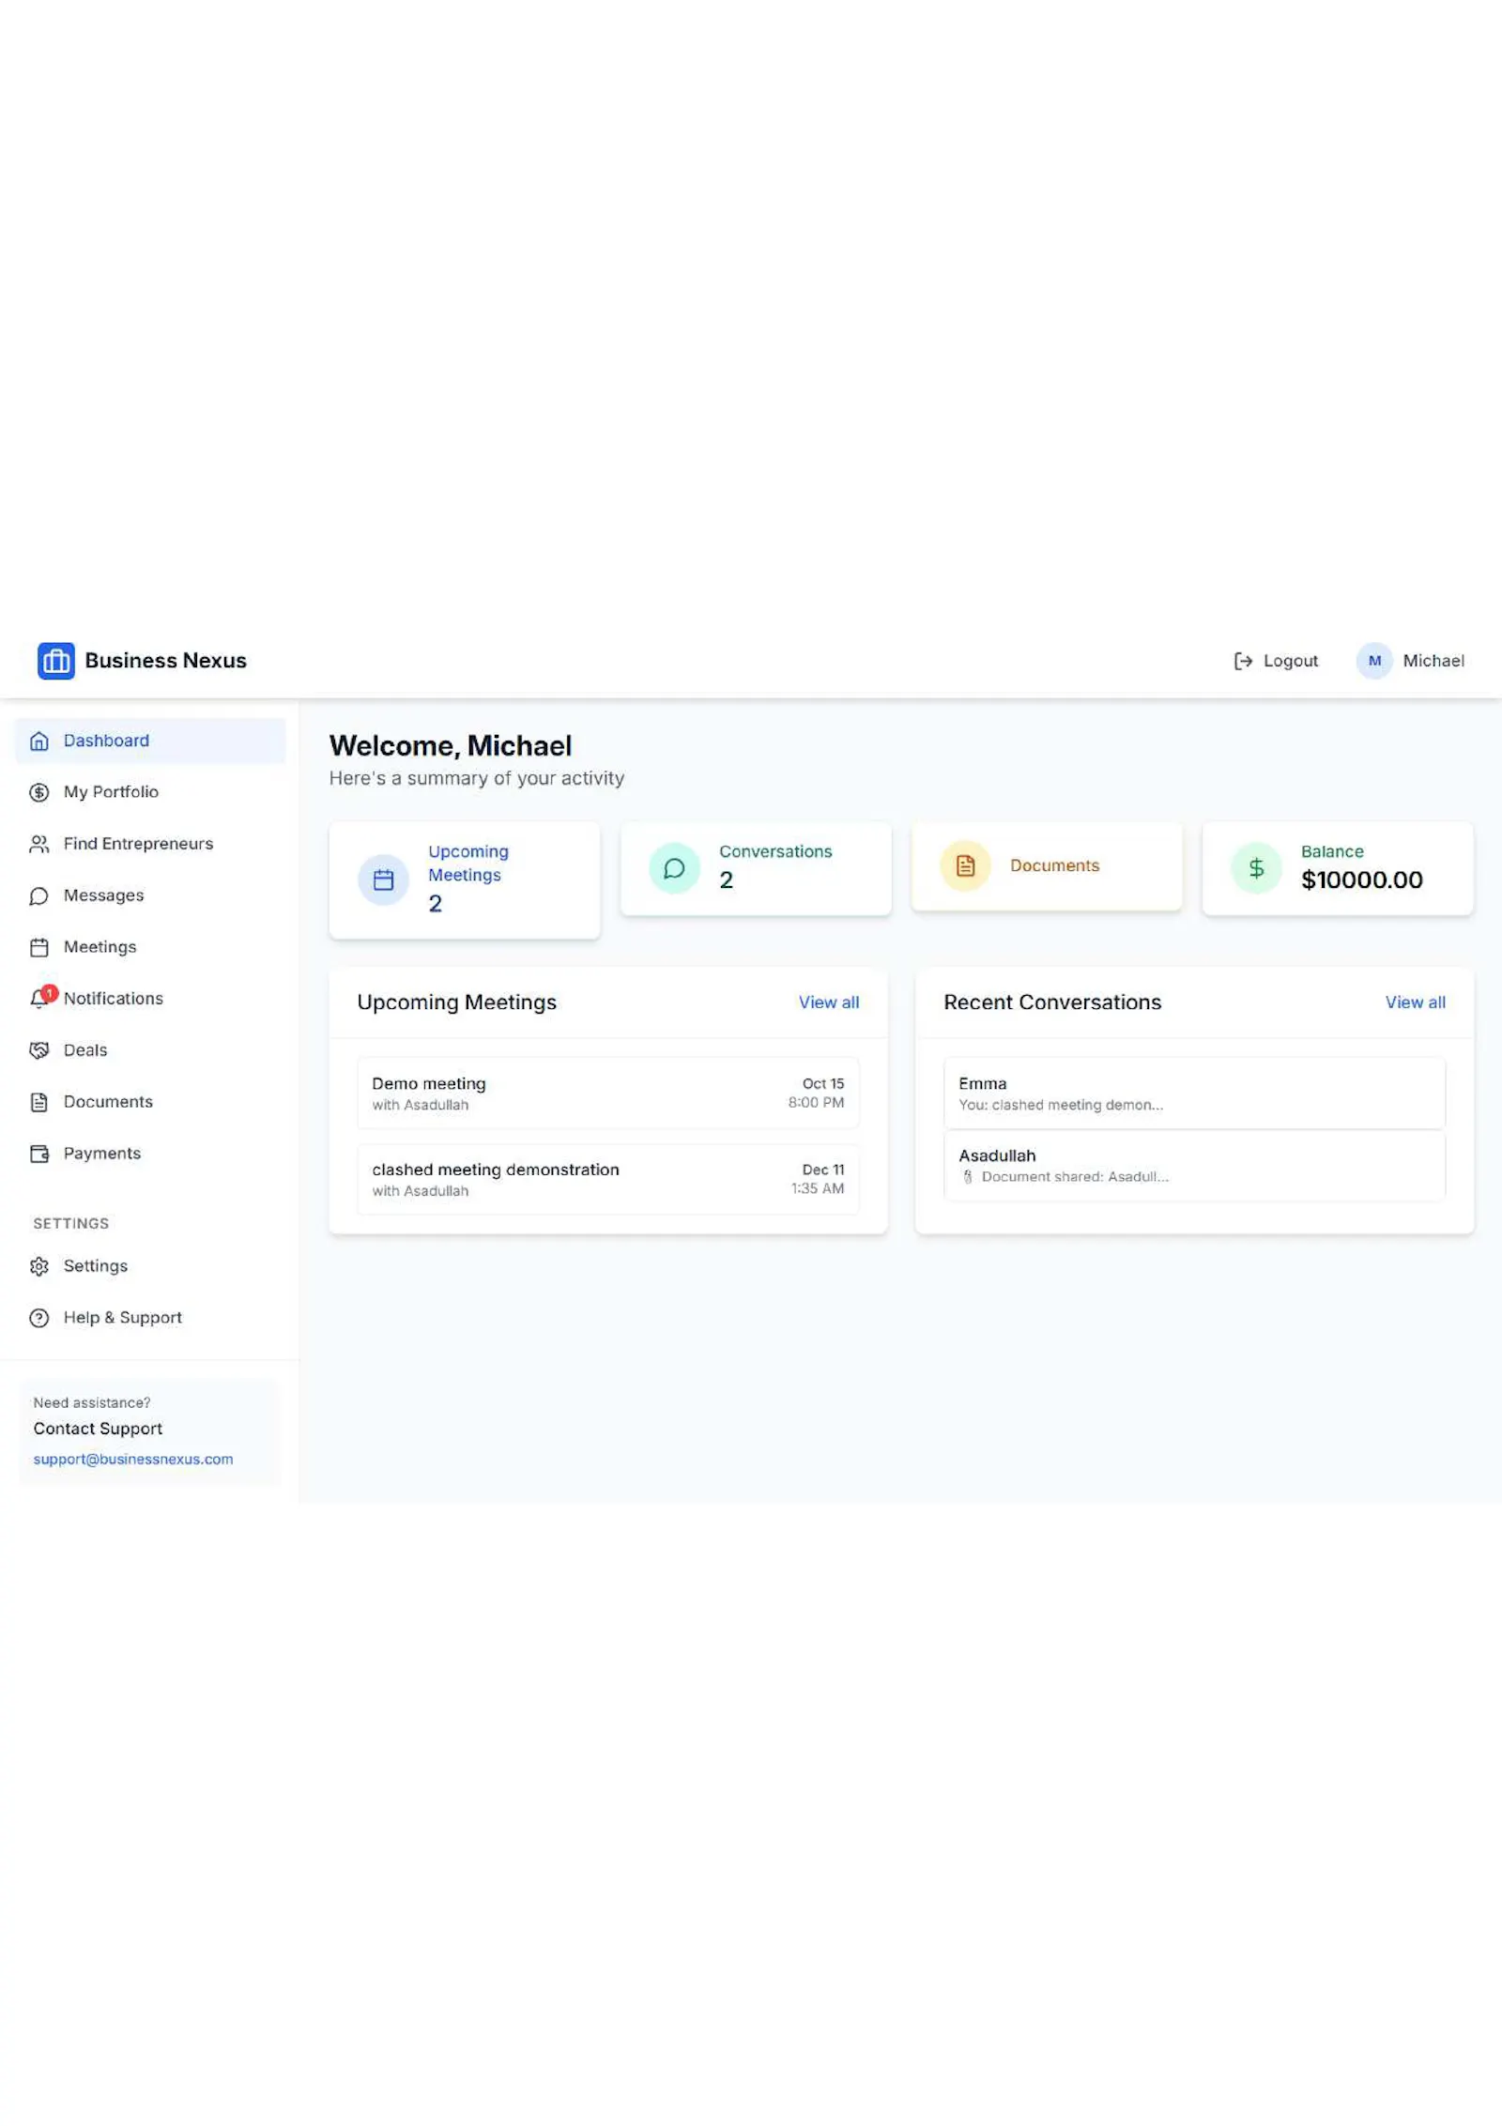Screen dimensions: 1502x2126
Task: Click the paperclip icon in Asadullah conversation
Action: [x=968, y=1177]
